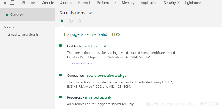Click the 'valid and trusted' certificate status
222x109 pixels.
click(97, 46)
